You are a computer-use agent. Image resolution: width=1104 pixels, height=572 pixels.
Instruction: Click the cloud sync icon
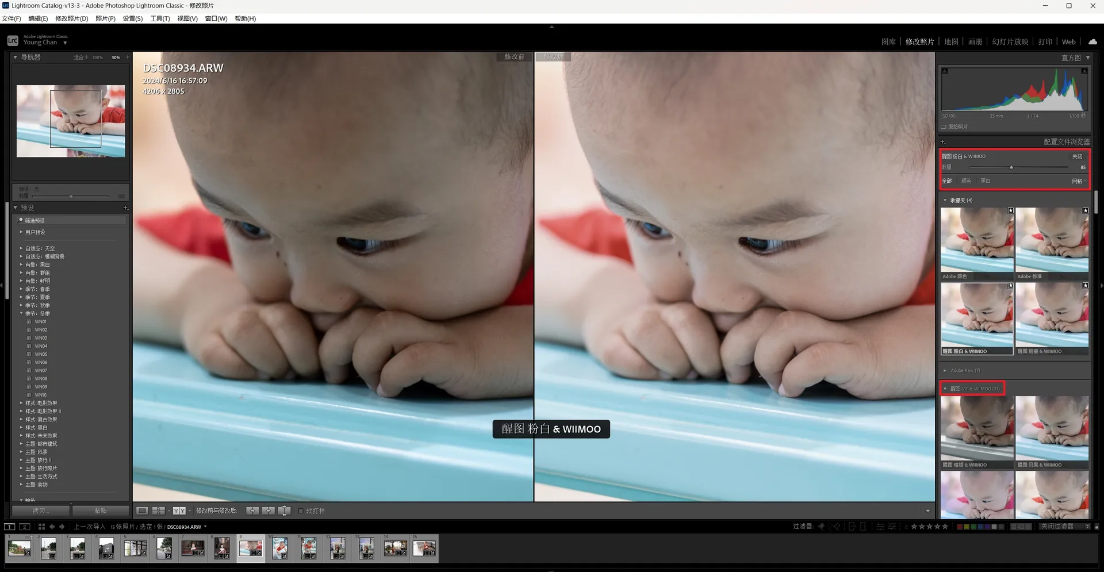pyautogui.click(x=1092, y=41)
